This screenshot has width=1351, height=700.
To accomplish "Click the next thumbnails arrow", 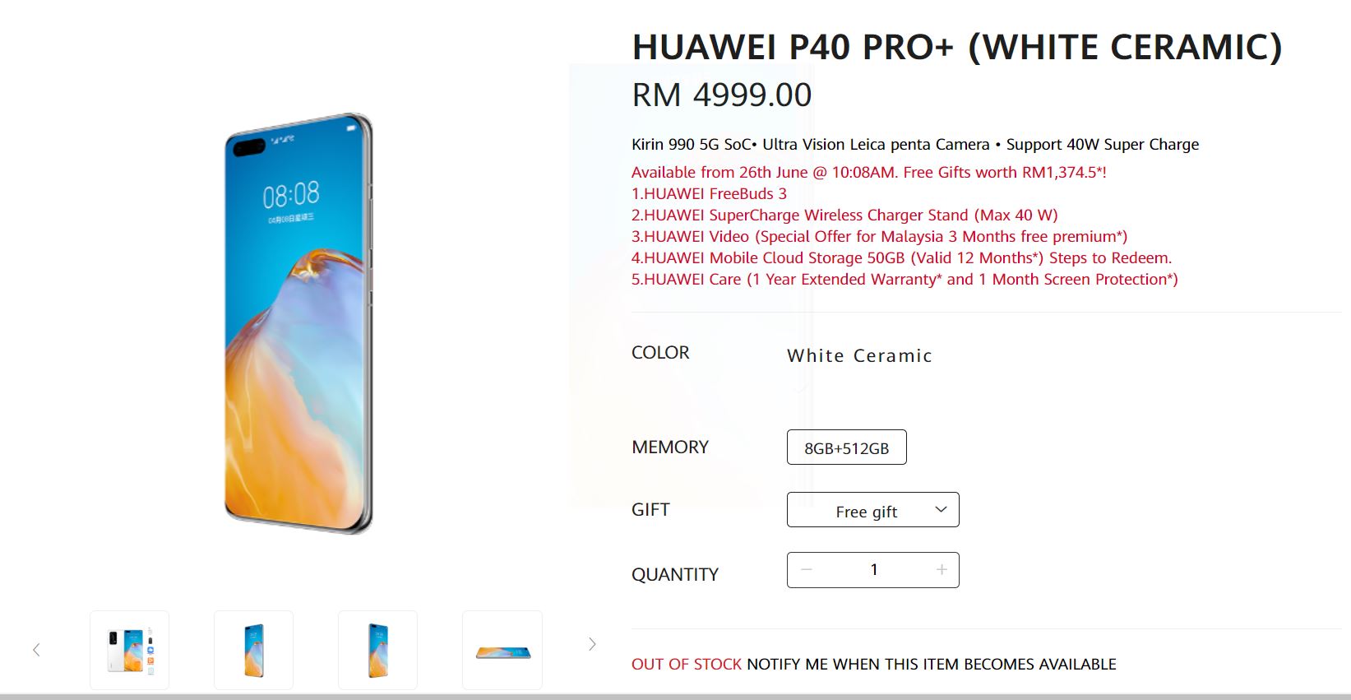I will click(592, 644).
